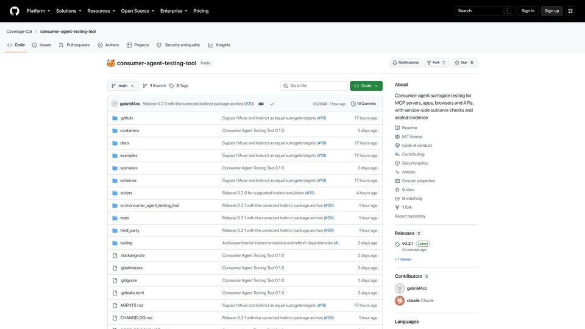Open the scenarios folder
Viewport: 585px width, 329px height.
(129, 168)
